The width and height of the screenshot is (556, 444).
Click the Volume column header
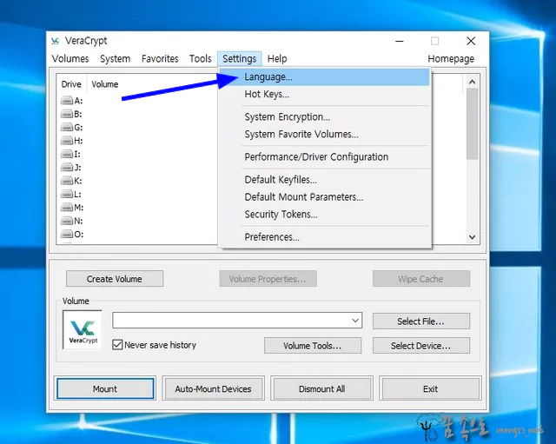(x=105, y=84)
